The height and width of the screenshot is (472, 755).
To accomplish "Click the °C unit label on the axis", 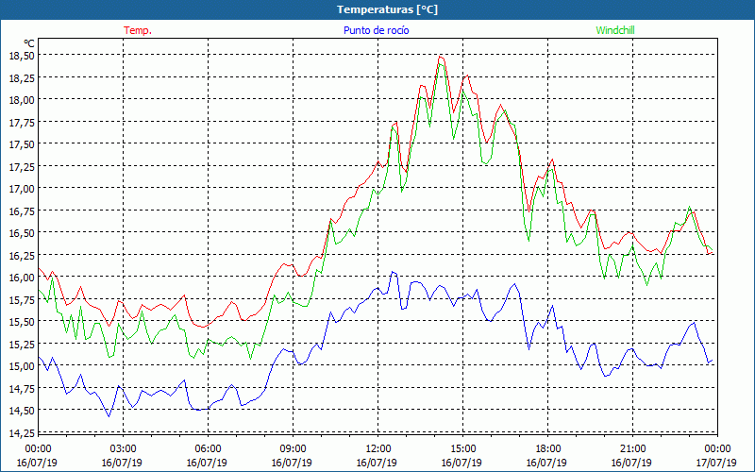I will pyautogui.click(x=29, y=43).
